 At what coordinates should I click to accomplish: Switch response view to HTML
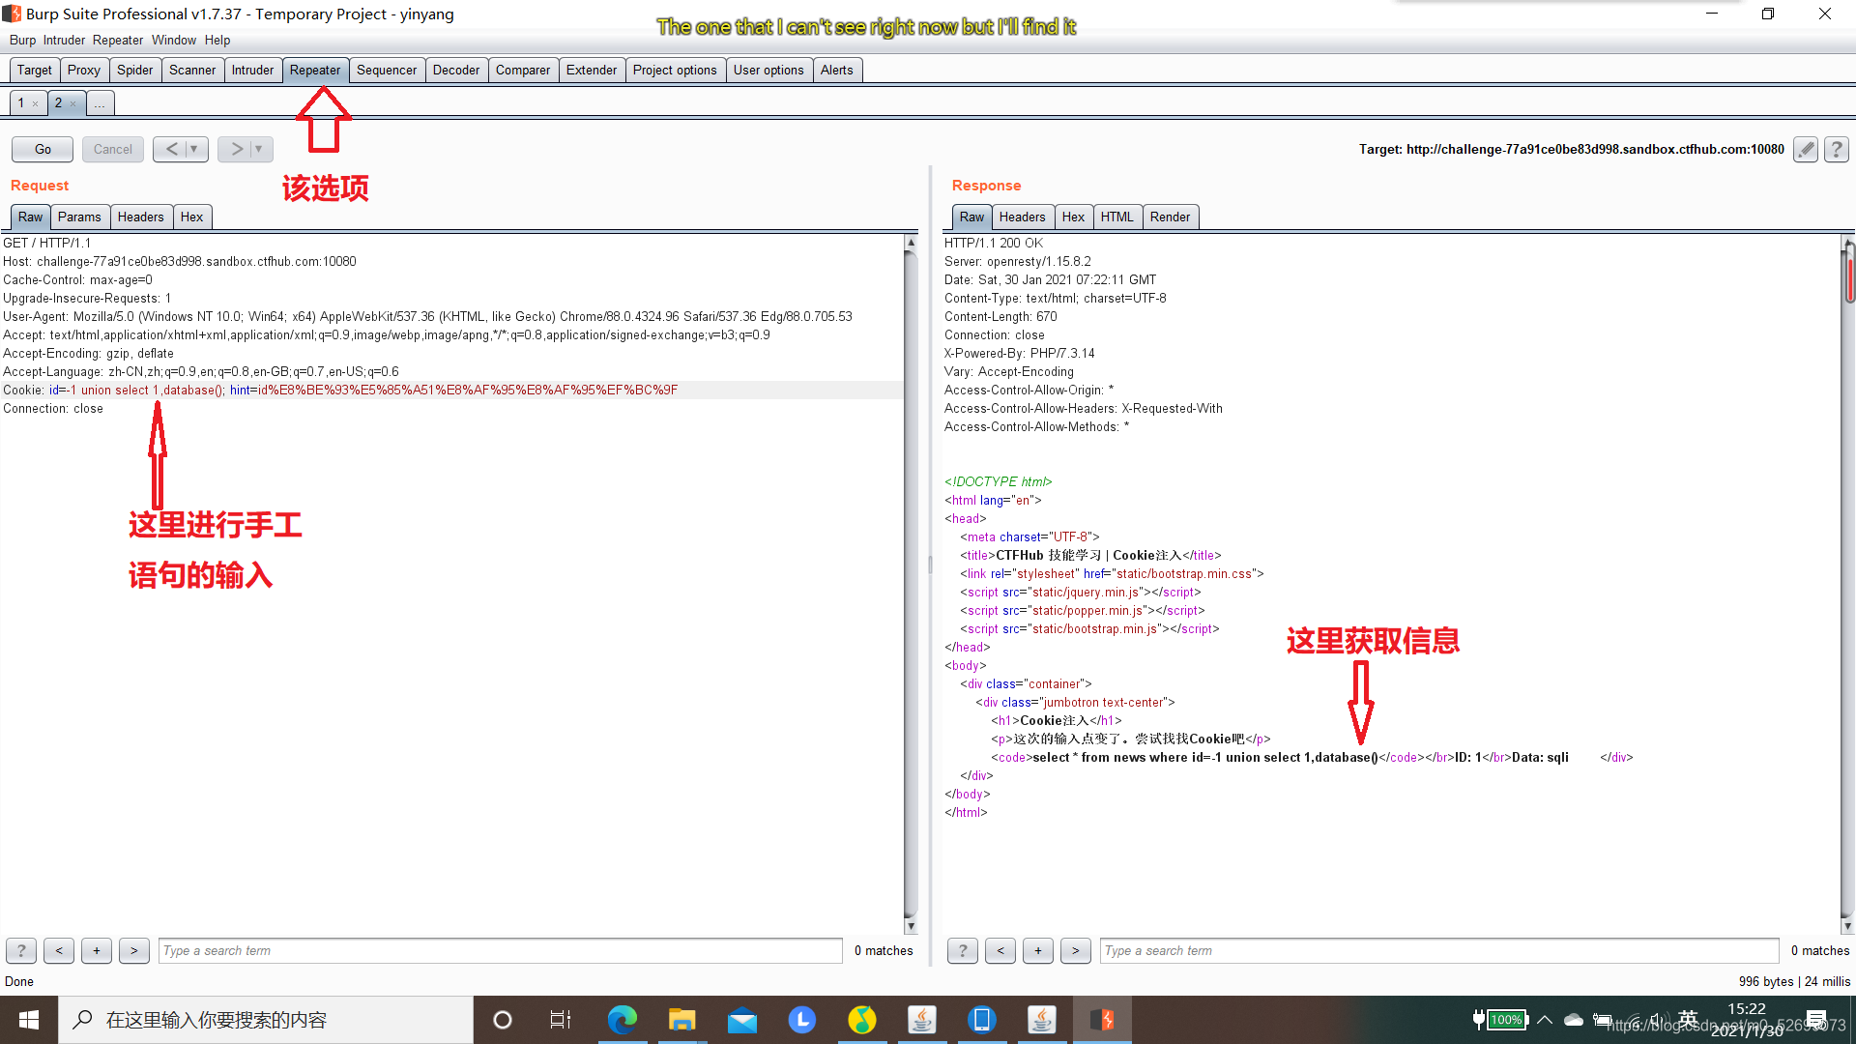[1117, 217]
